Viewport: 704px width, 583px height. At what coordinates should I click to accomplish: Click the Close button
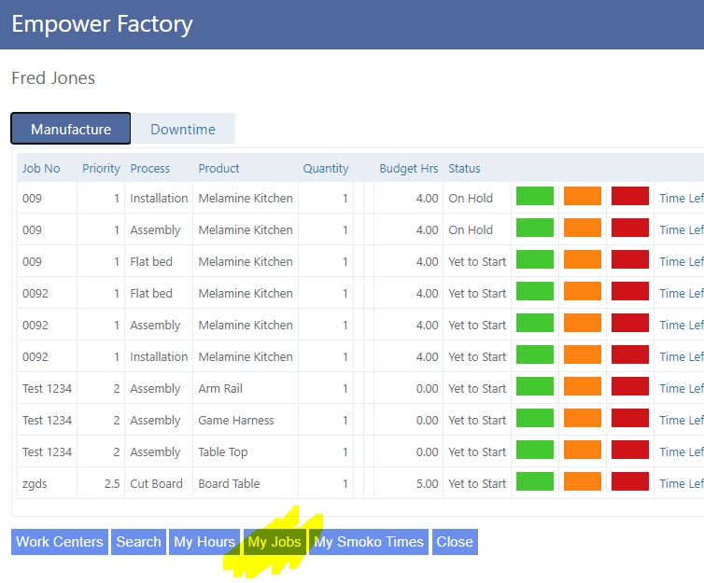click(455, 542)
